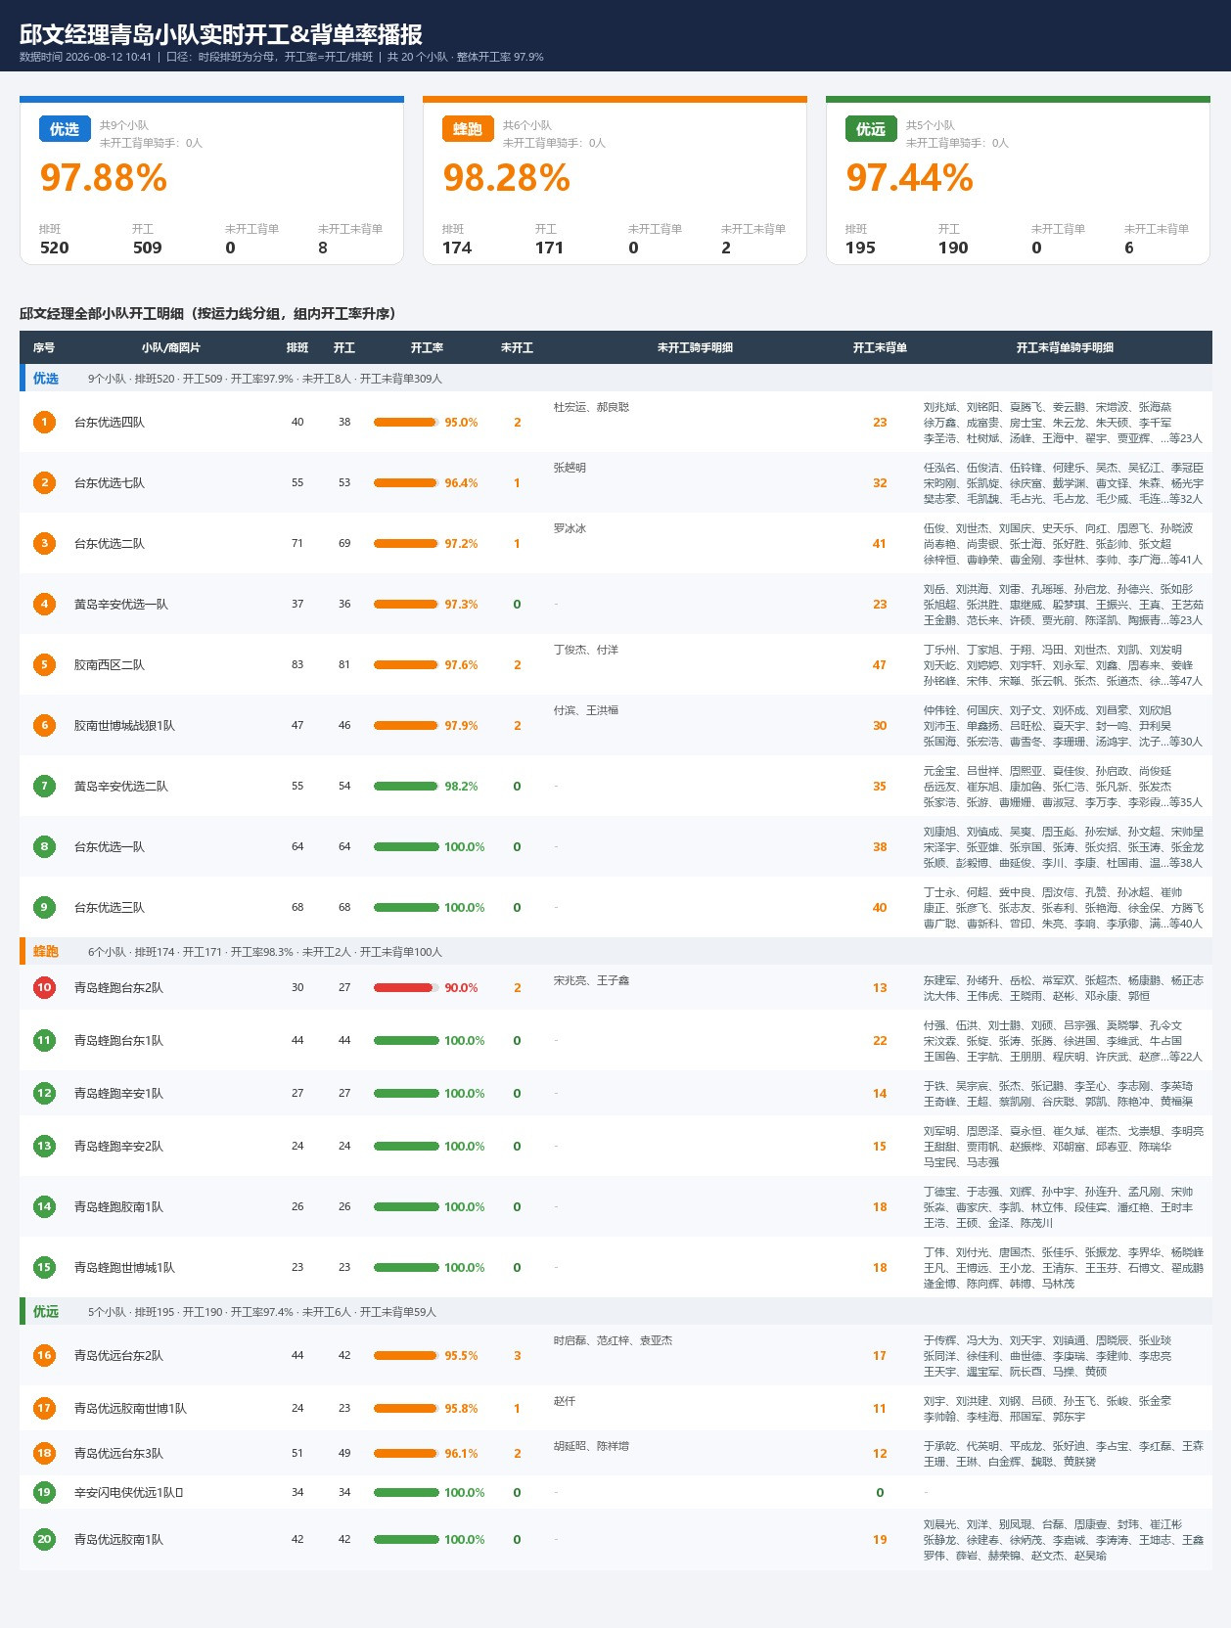Screen dimensions: 1231x1628
Task: Click the rider name 罗冰冰
Action: pos(570,528)
